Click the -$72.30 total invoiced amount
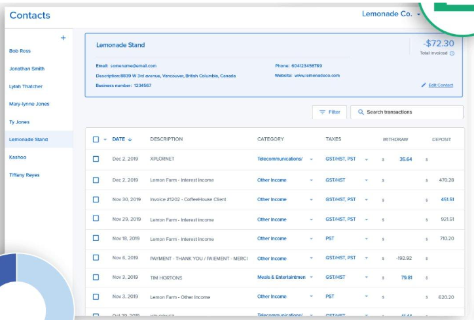 click(439, 43)
